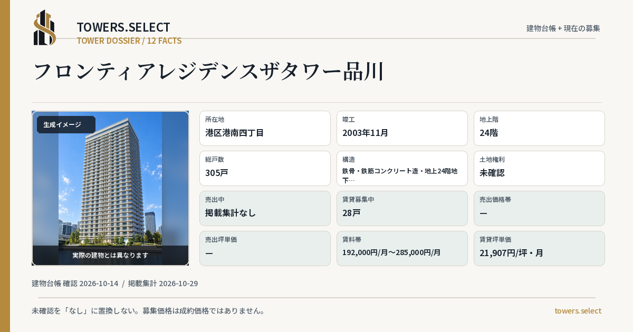Open the tower building image thumbnail
Screen dimensions: 633x332
[x=110, y=188]
